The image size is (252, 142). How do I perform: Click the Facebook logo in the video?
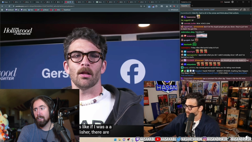pos(133,71)
